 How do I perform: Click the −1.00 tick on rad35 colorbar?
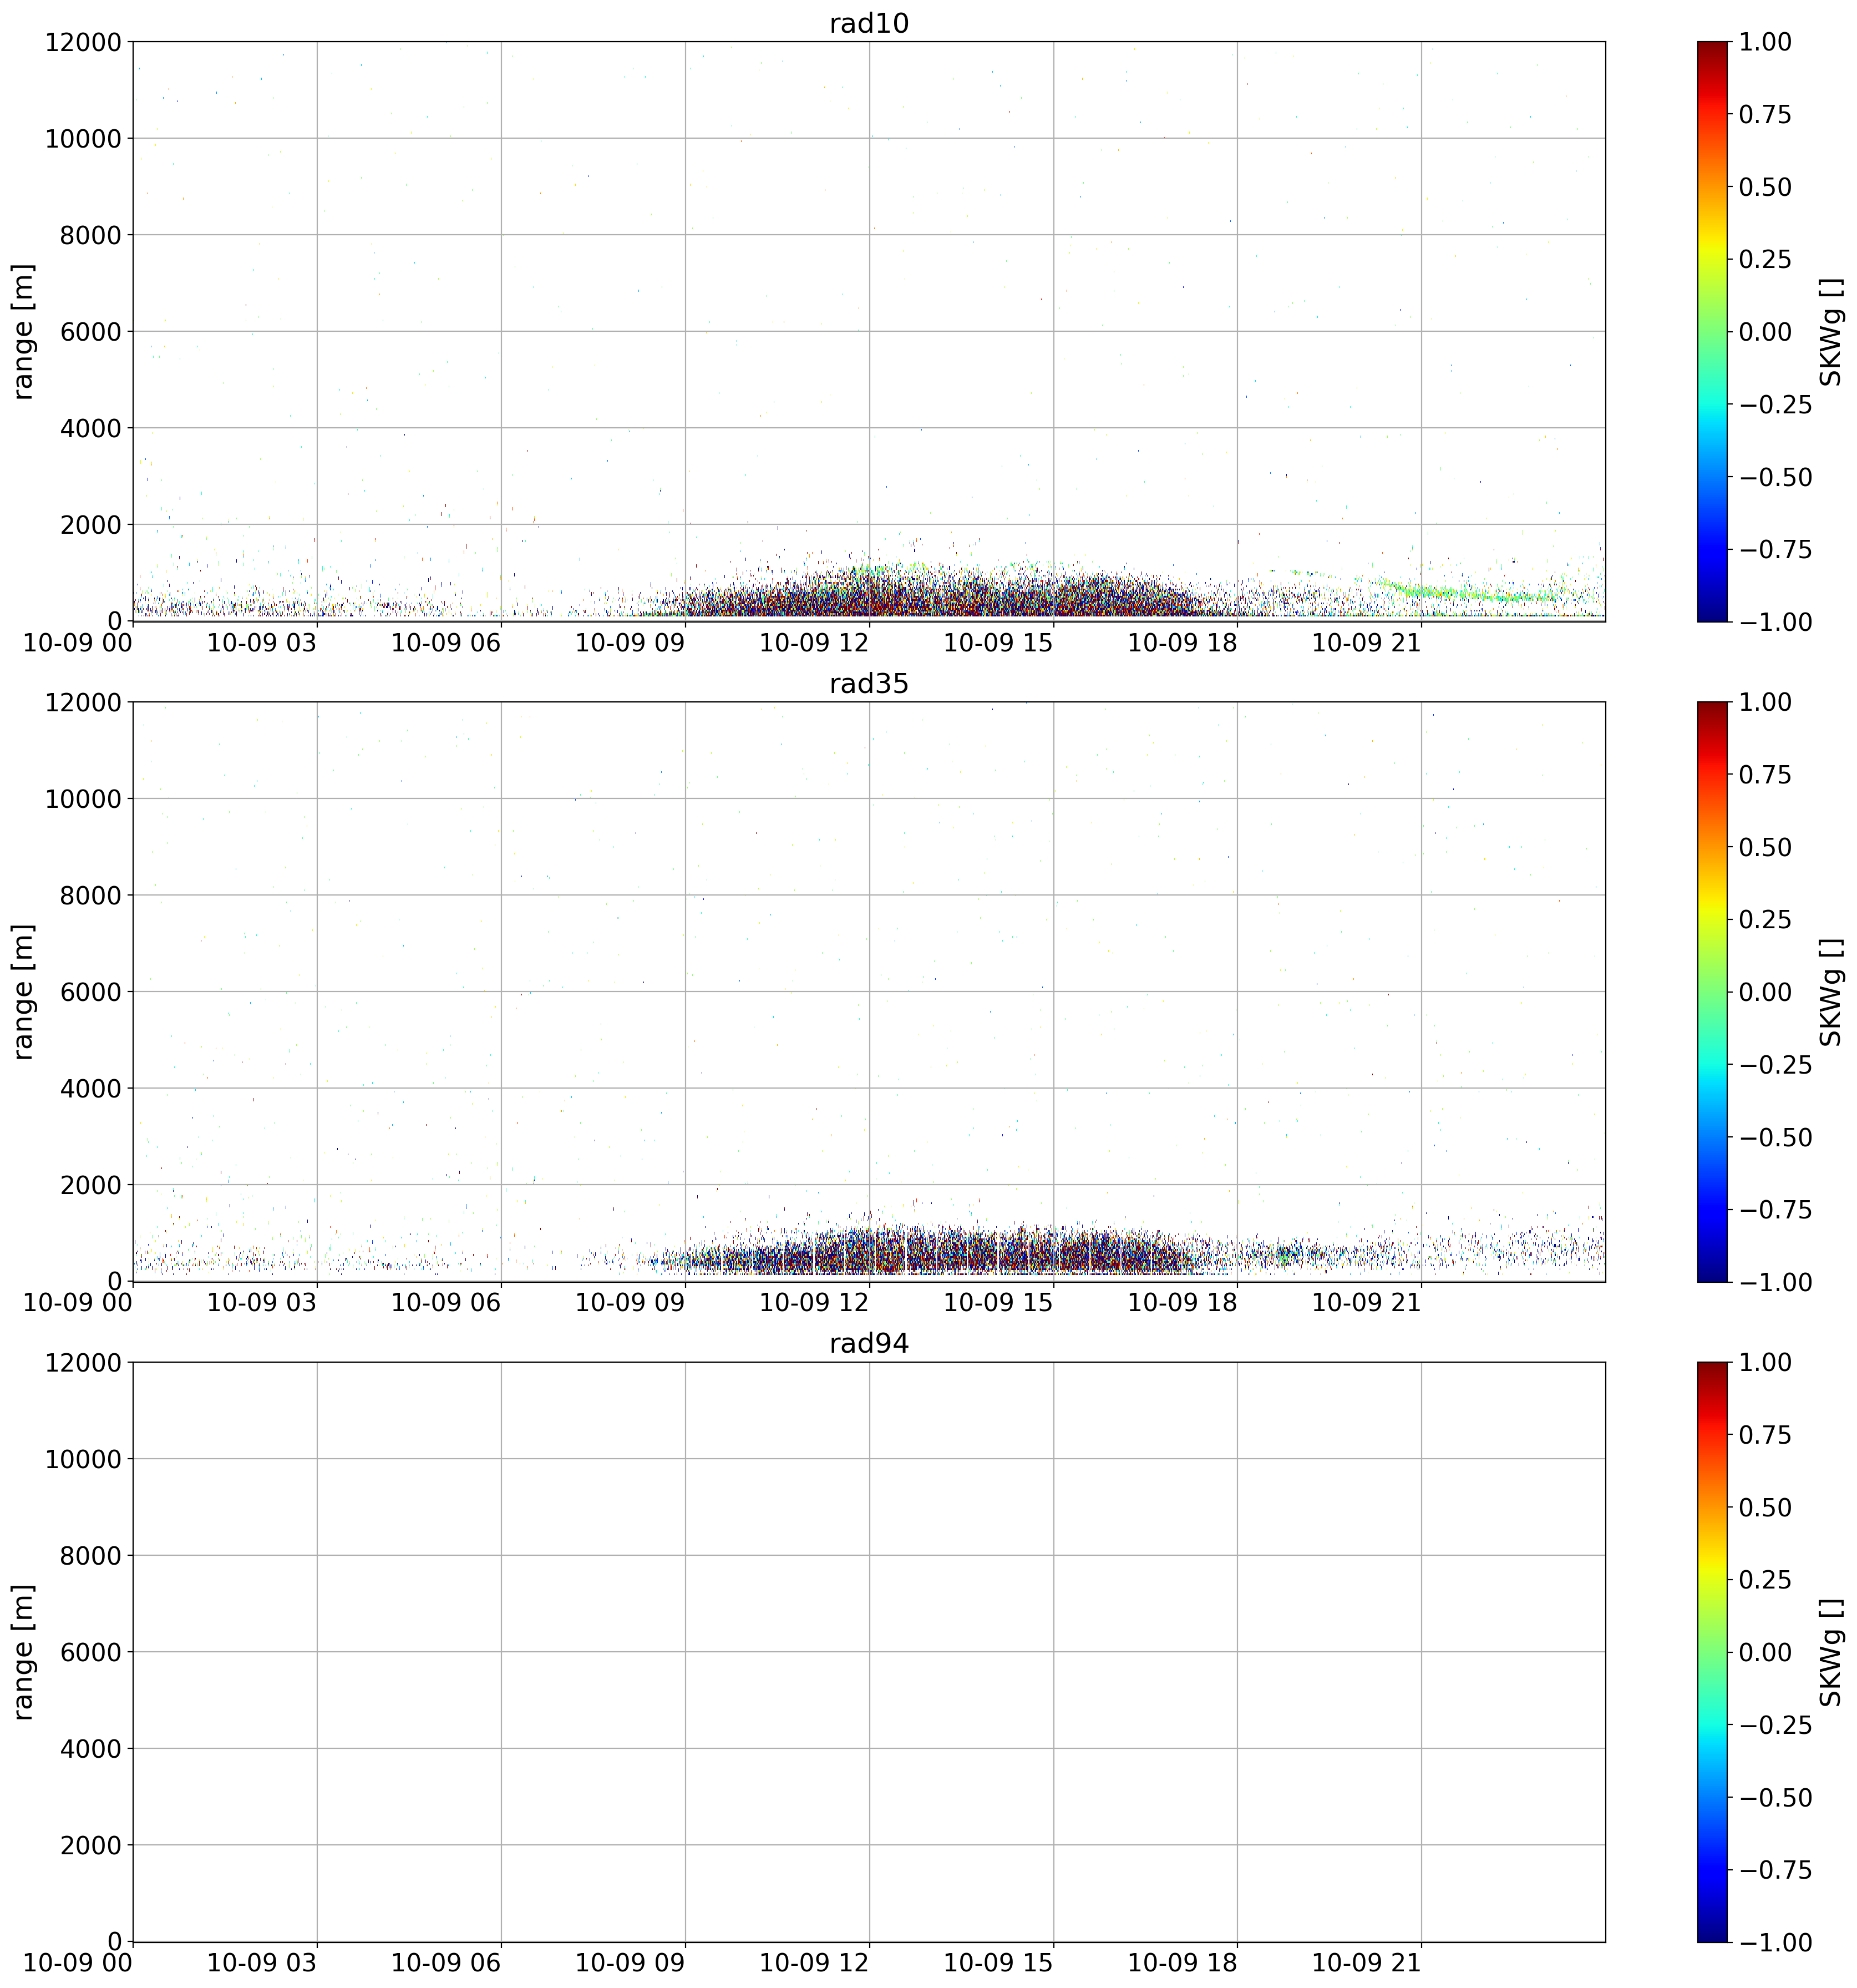coord(1775,1282)
